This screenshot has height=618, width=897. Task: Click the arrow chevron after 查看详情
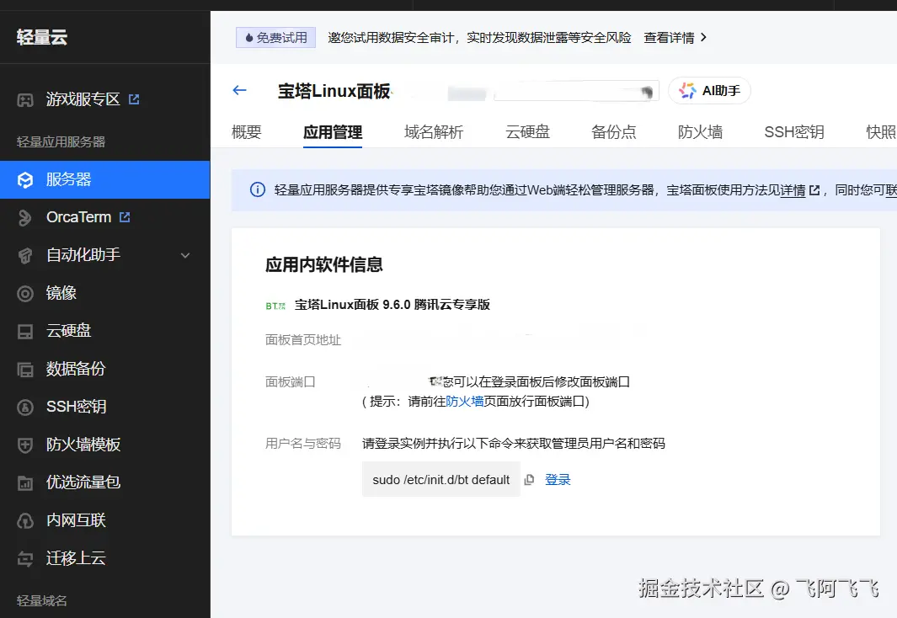[x=703, y=37]
